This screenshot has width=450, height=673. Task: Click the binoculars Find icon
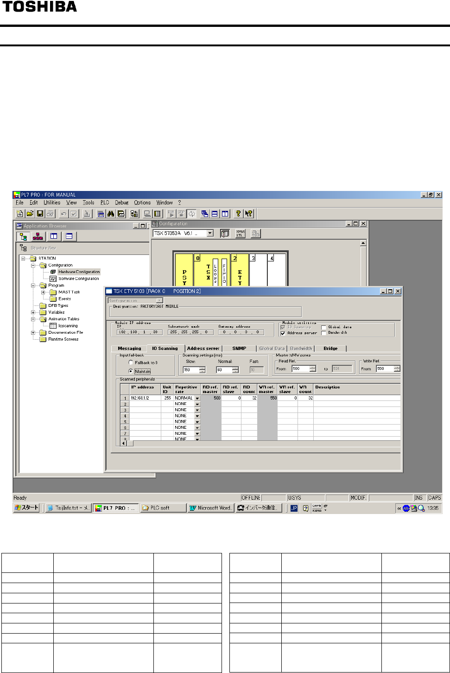pyautogui.click(x=111, y=214)
